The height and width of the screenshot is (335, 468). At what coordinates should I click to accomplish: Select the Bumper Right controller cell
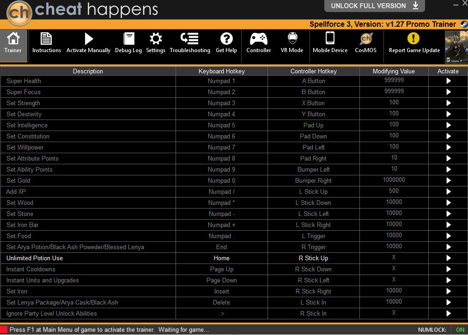[313, 180]
